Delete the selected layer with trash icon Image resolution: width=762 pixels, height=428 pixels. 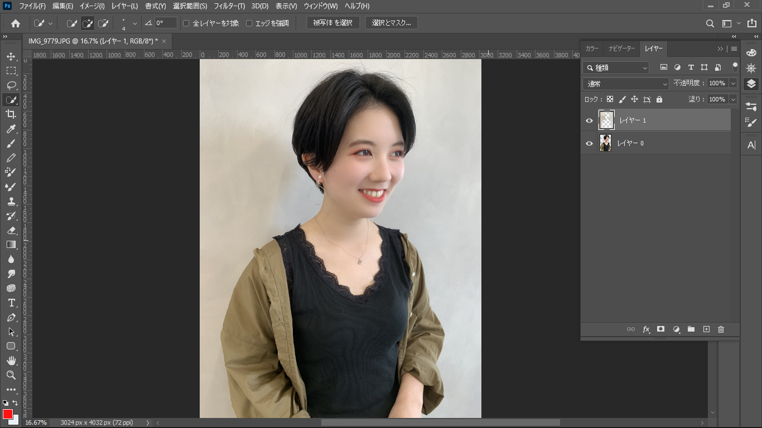pos(721,329)
